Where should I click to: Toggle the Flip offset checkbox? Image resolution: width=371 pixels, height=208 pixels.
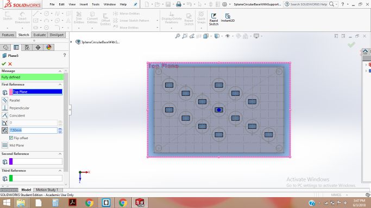(x=11, y=138)
